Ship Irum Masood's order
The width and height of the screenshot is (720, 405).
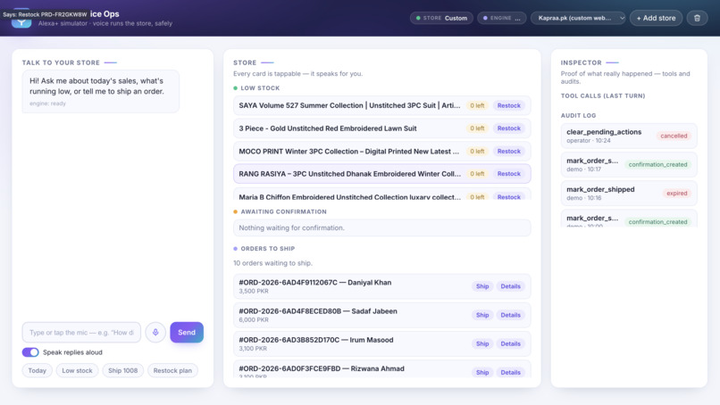click(x=482, y=343)
